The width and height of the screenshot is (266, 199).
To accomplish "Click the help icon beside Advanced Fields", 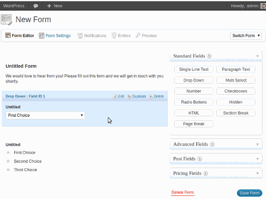I will click(212, 144).
